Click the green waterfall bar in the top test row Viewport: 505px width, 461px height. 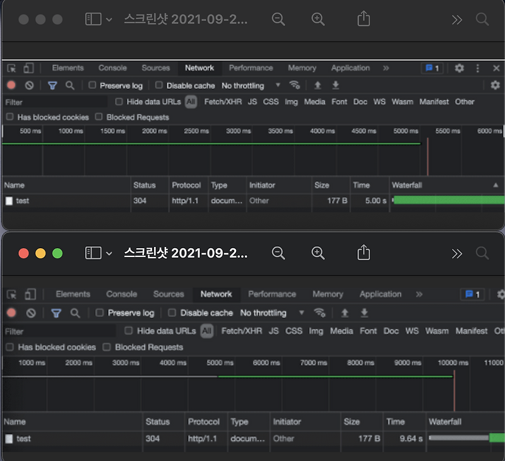pyautogui.click(x=449, y=200)
